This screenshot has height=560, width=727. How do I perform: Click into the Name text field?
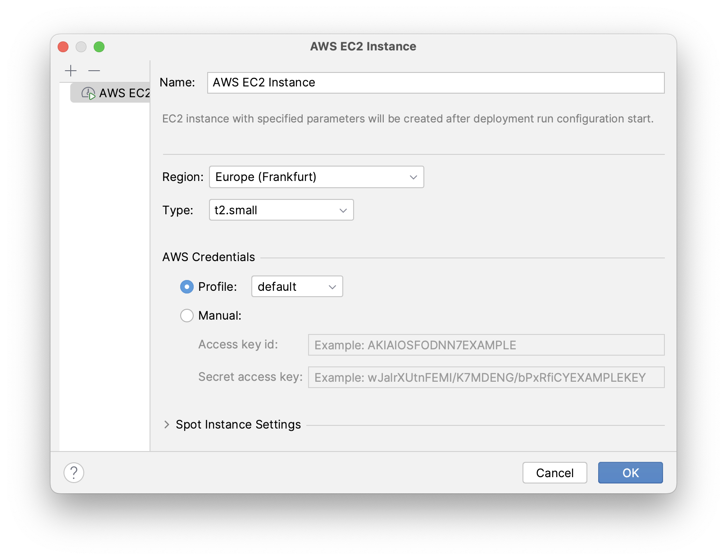pyautogui.click(x=435, y=83)
